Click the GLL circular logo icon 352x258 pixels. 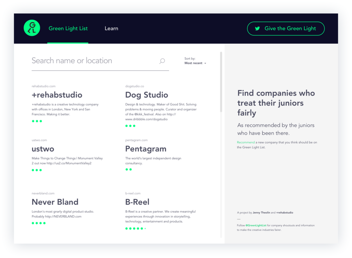coord(32,28)
